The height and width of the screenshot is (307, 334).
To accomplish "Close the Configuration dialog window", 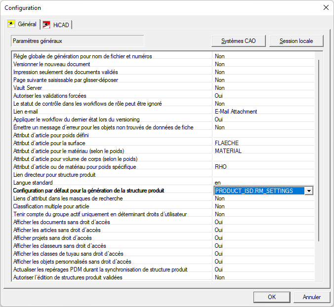I will (x=326, y=7).
